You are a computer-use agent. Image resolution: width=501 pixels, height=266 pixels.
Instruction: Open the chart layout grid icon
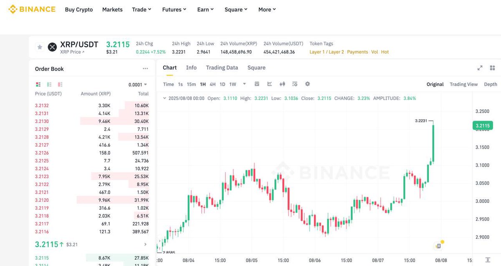point(492,68)
